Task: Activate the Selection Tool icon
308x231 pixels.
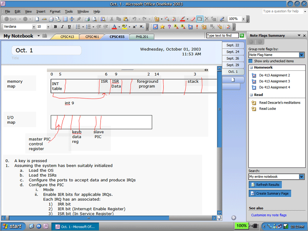Action: click(x=200, y=19)
